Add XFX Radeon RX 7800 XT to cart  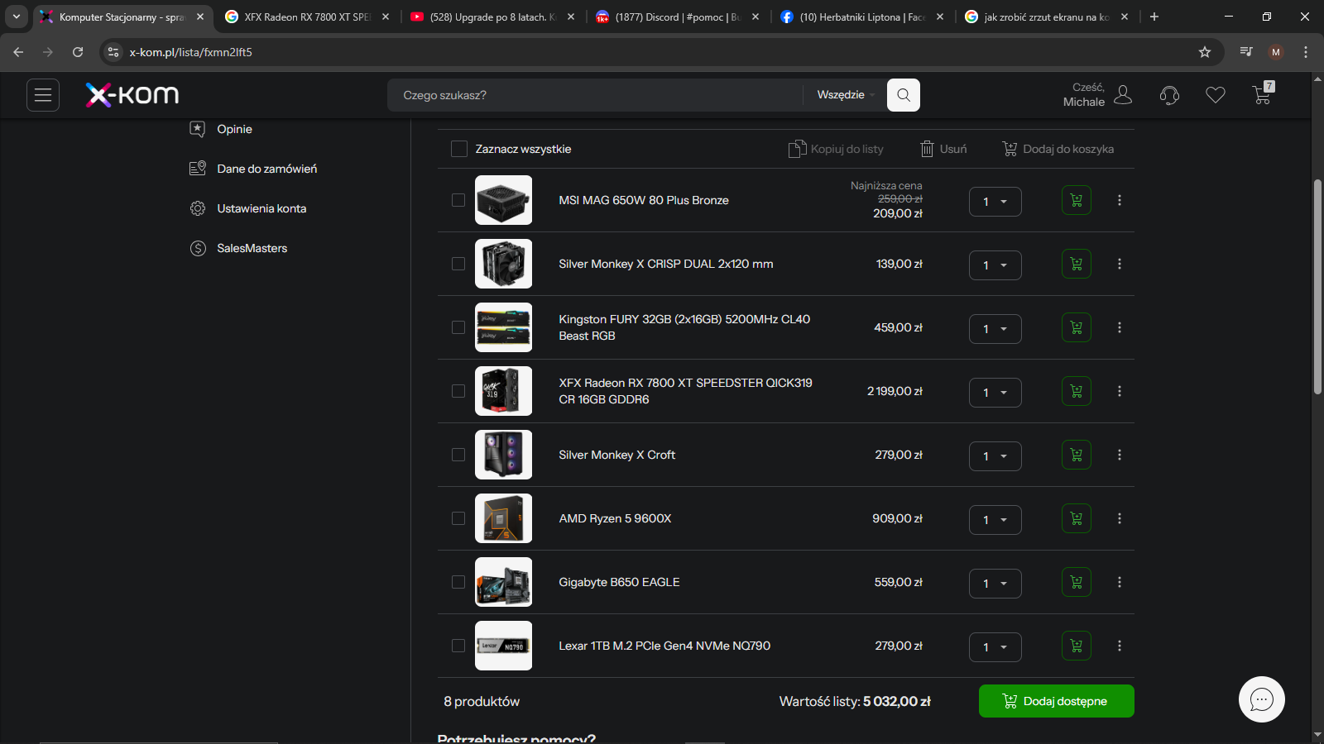tap(1077, 391)
